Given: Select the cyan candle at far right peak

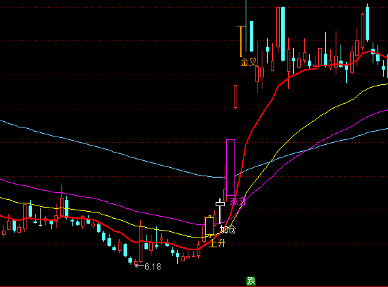Looking at the screenshot, I should pos(368,23).
